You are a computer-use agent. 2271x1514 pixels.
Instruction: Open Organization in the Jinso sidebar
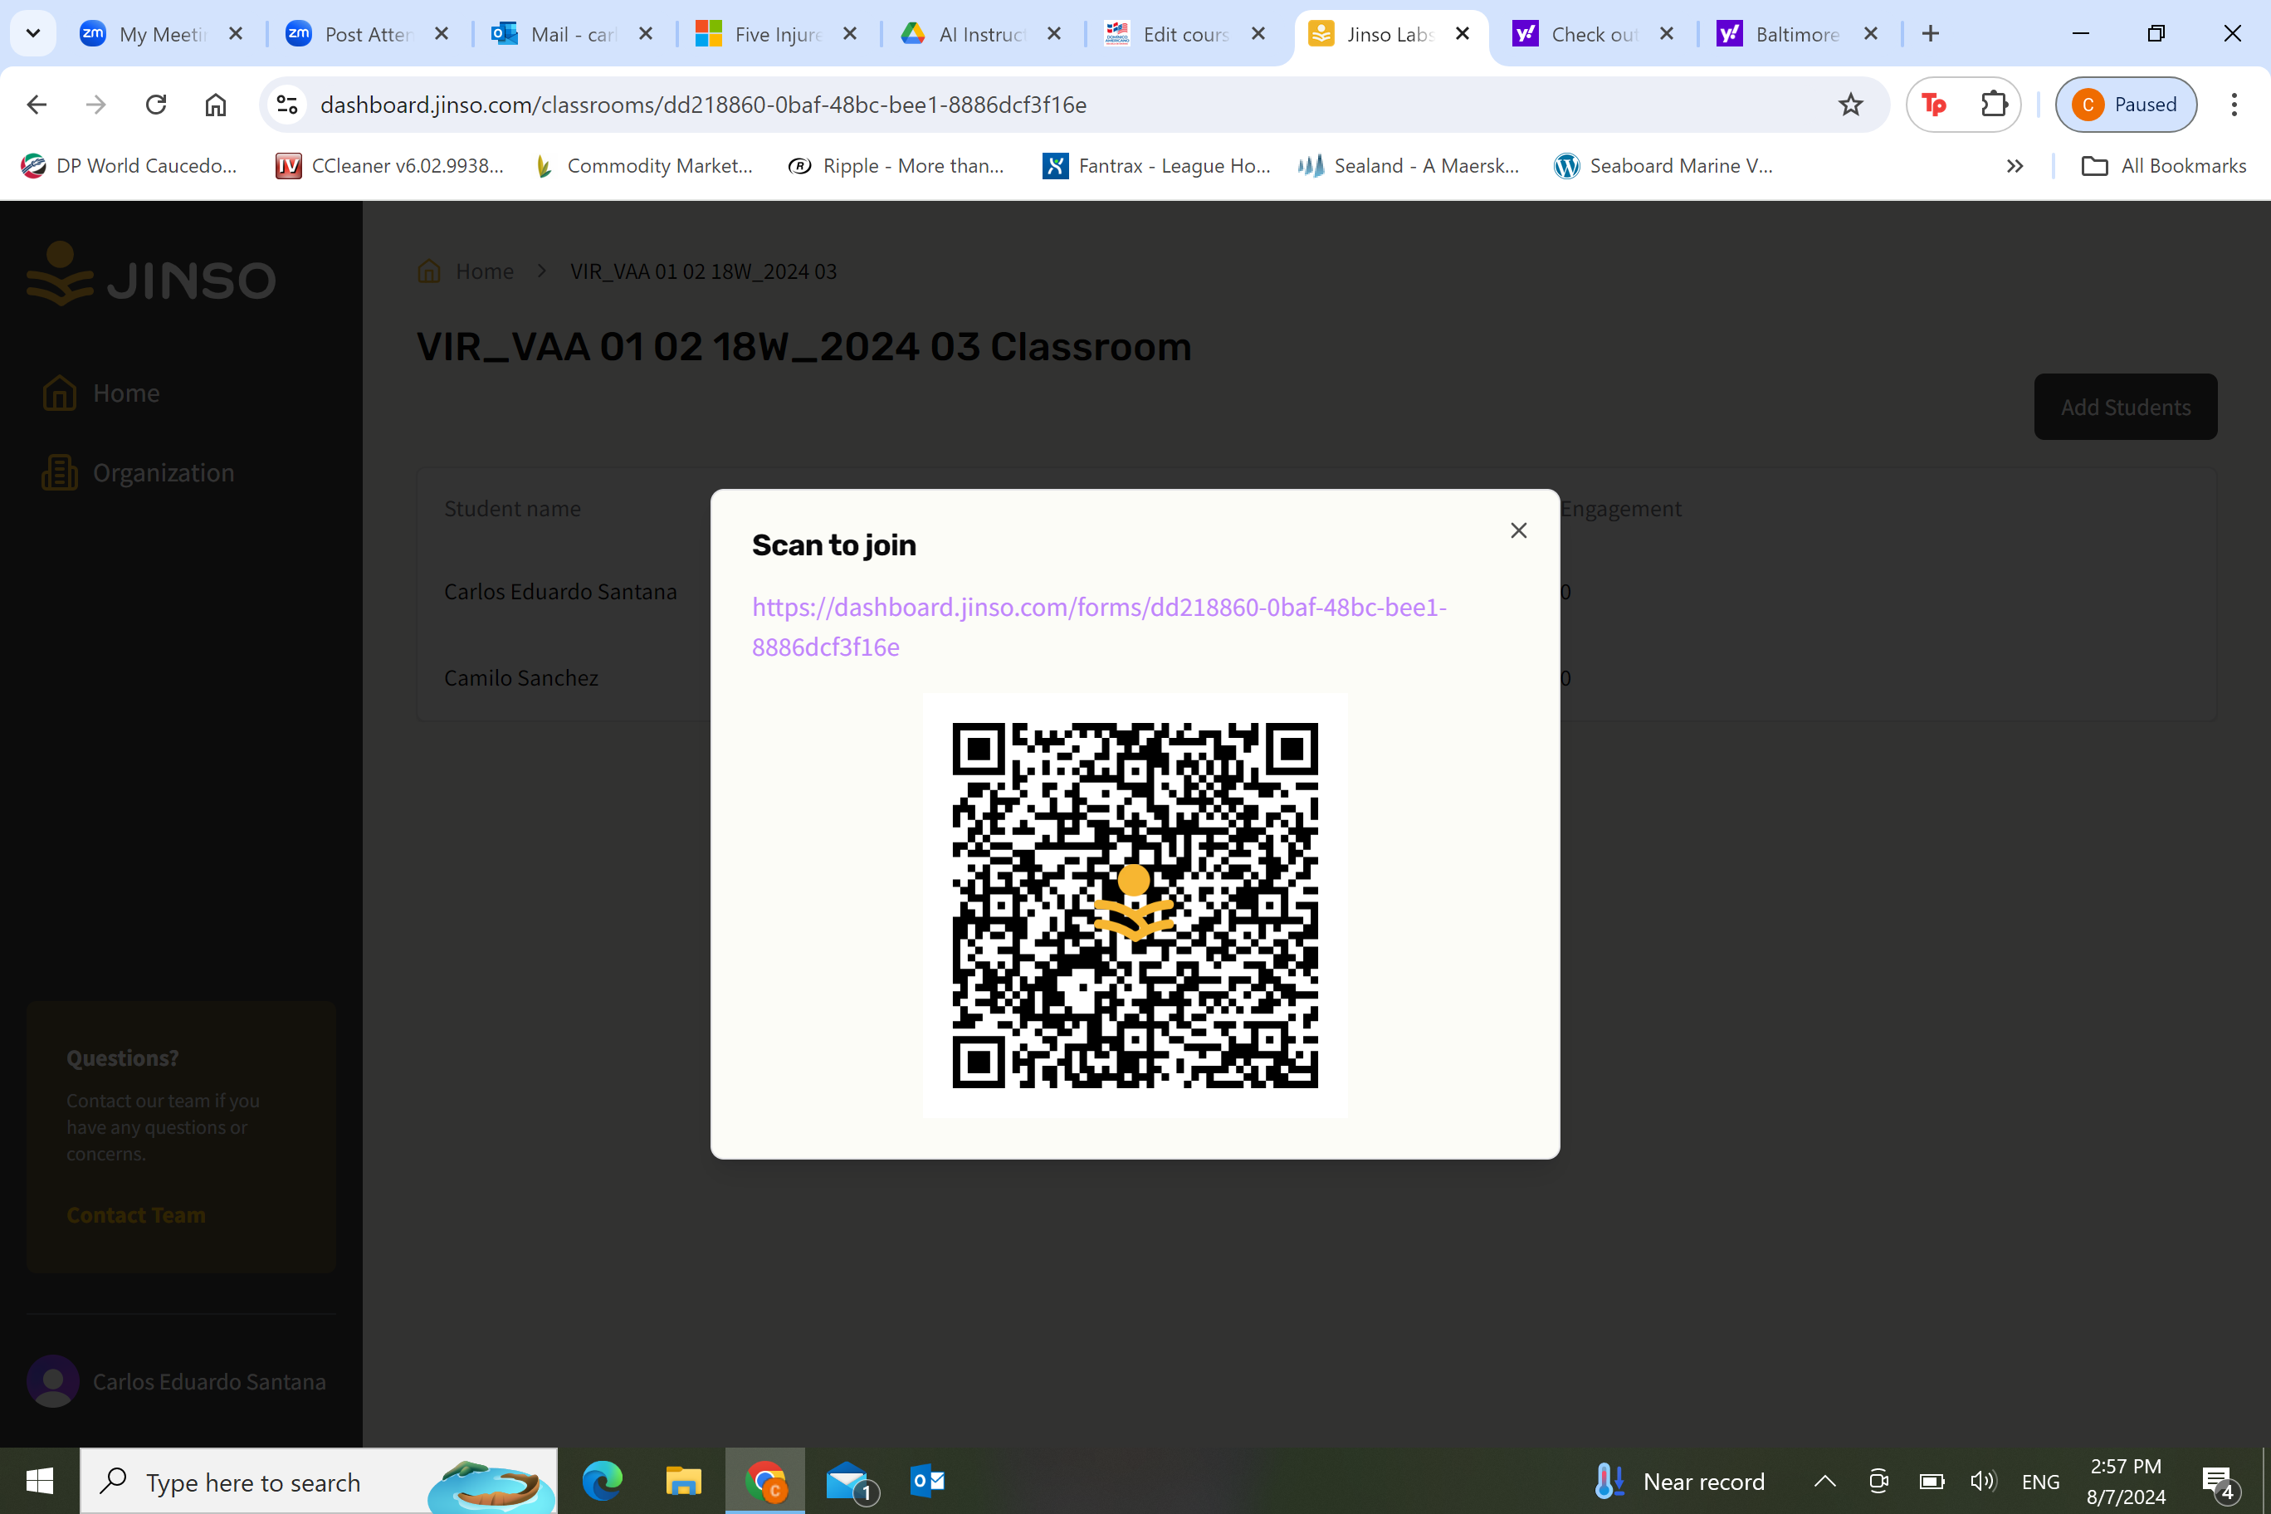tap(138, 472)
